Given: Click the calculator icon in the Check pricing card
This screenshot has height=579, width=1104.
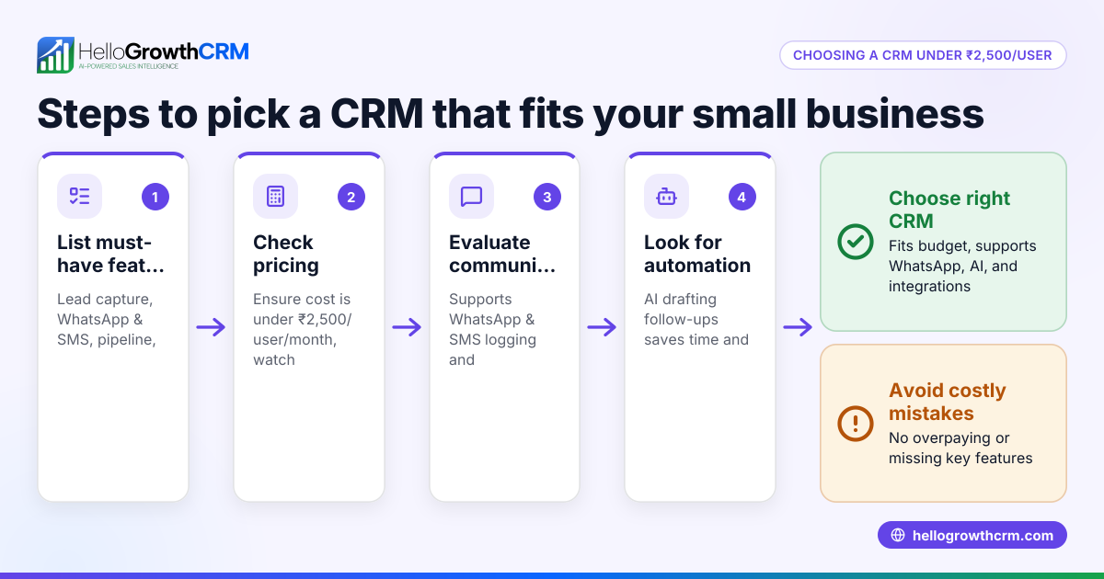Looking at the screenshot, I should coord(275,196).
